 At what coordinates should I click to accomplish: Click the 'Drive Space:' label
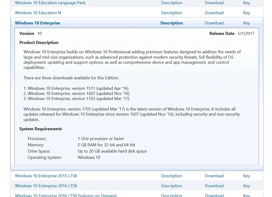(39, 151)
